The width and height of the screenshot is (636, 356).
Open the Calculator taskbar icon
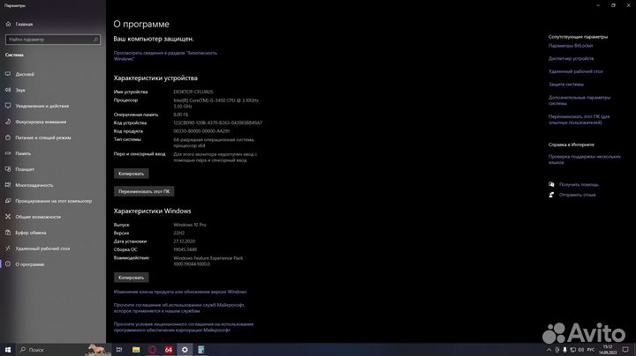pyautogui.click(x=201, y=350)
